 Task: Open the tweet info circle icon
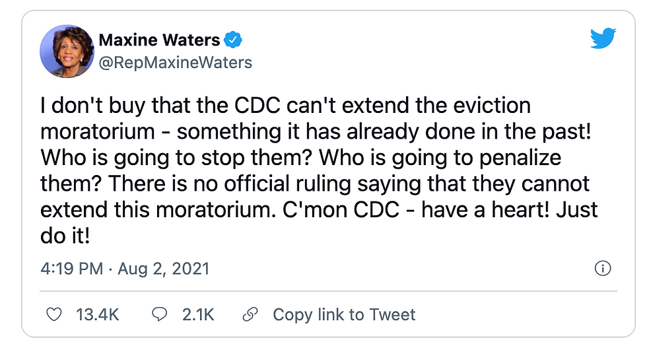pos(602,268)
